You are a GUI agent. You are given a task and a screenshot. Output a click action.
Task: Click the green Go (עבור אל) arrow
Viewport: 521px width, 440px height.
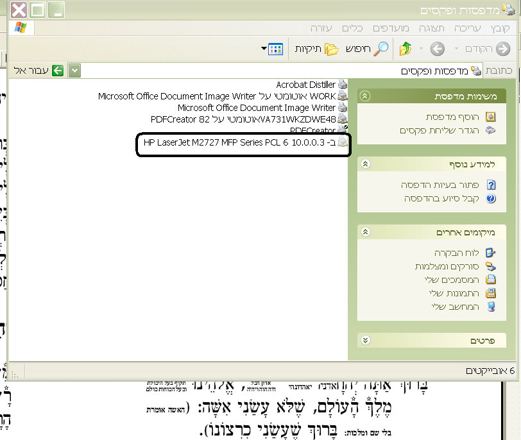pyautogui.click(x=58, y=71)
